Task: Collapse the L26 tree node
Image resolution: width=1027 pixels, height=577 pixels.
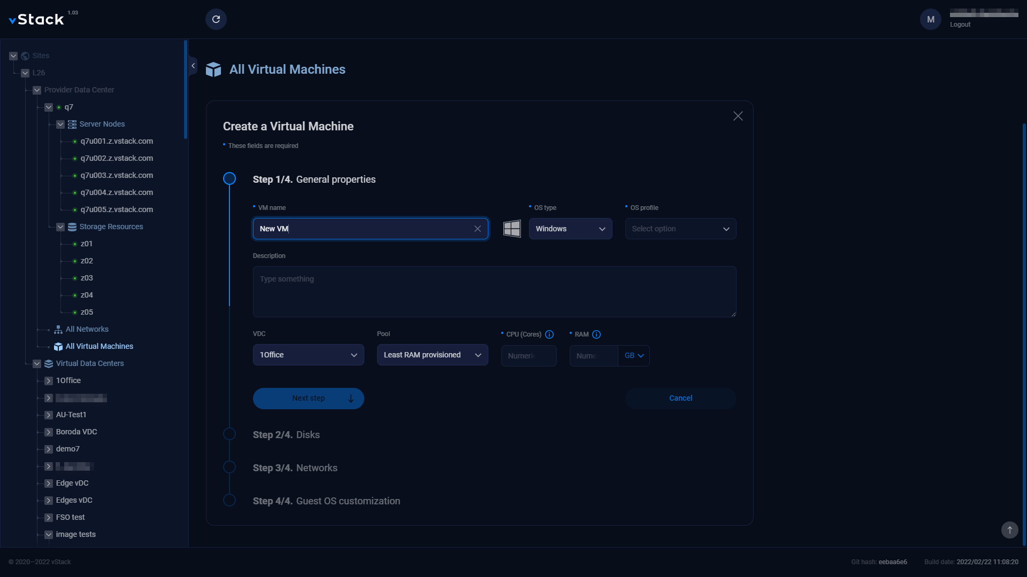Action: tap(25, 73)
